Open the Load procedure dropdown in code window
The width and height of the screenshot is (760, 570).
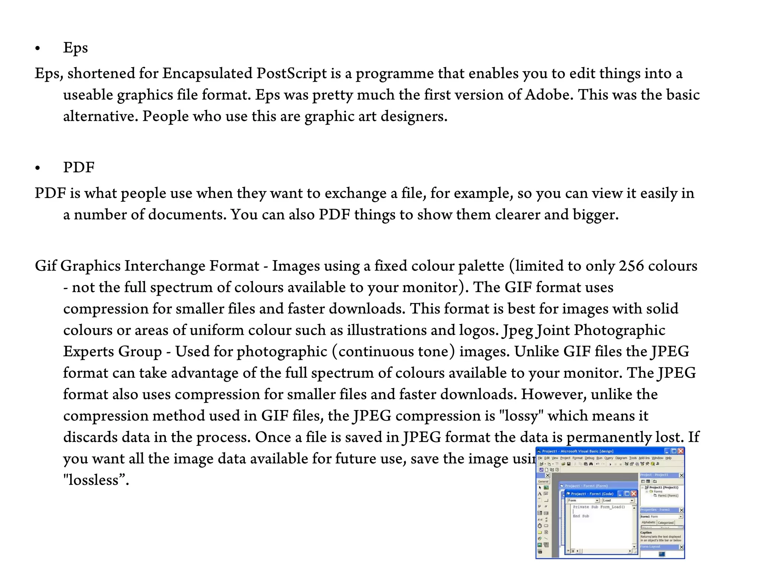(632, 500)
